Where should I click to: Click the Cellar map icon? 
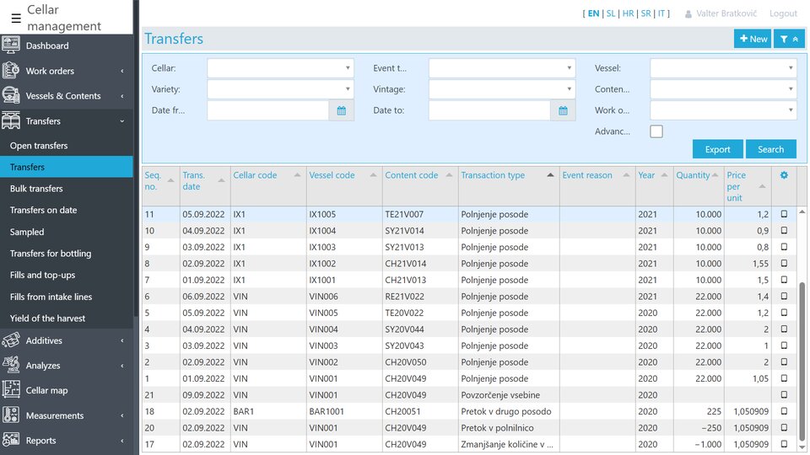(x=11, y=390)
